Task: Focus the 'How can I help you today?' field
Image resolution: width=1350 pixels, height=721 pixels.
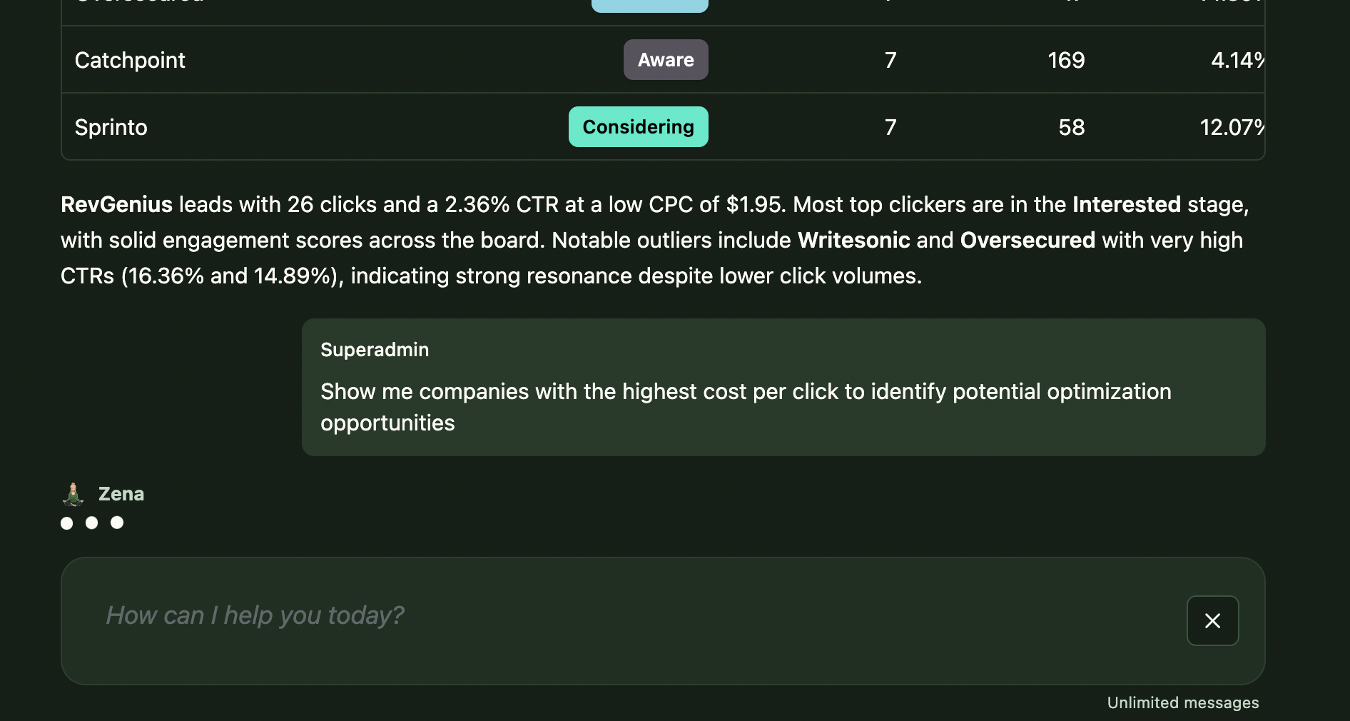Action: coord(628,616)
